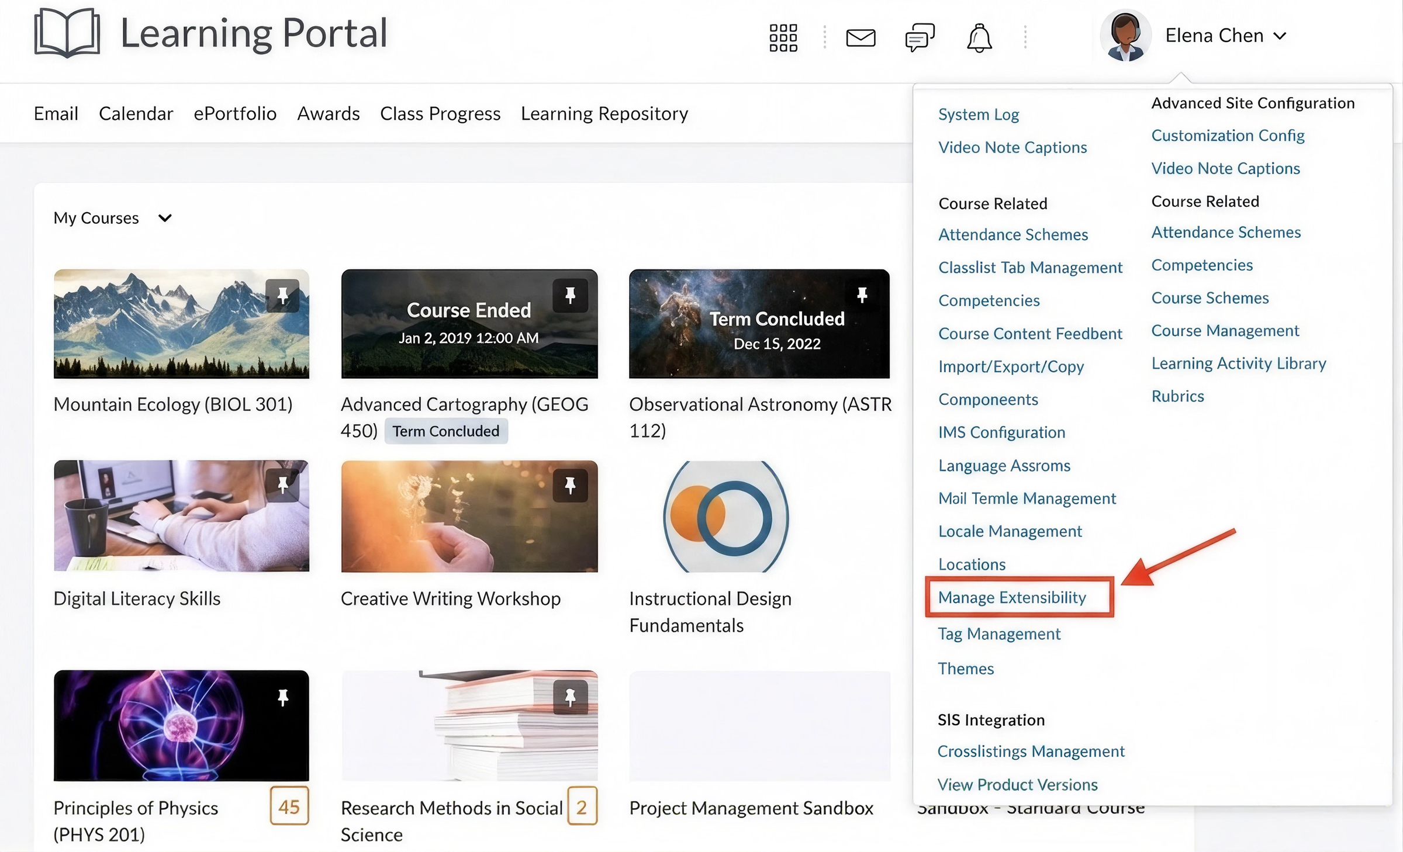This screenshot has width=1403, height=852.
Task: Open Awards in the navbar
Action: (329, 113)
